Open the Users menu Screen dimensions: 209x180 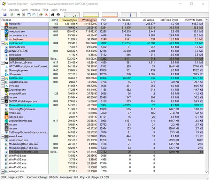[x=54, y=10]
